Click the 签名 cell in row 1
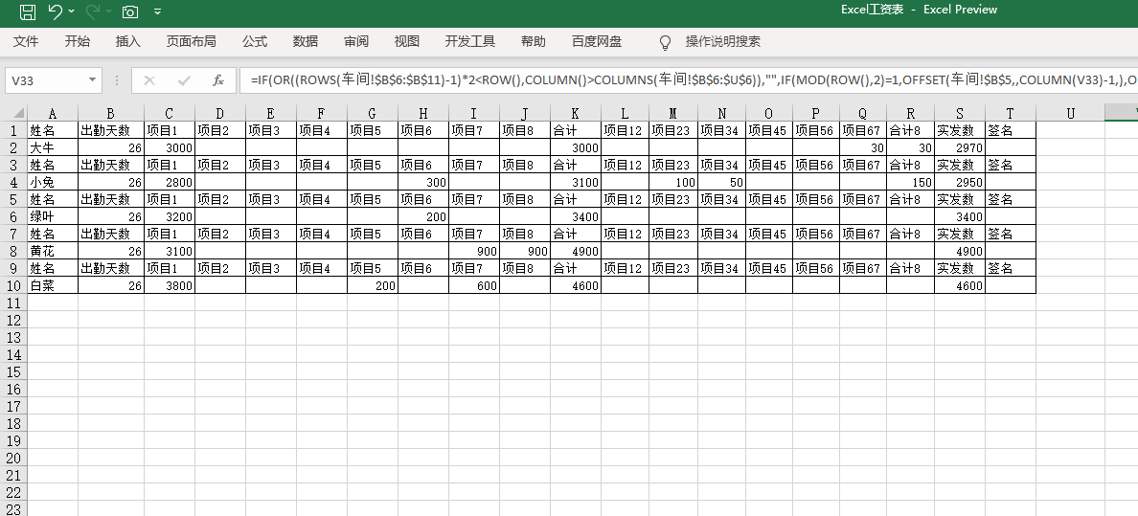 tap(1011, 130)
